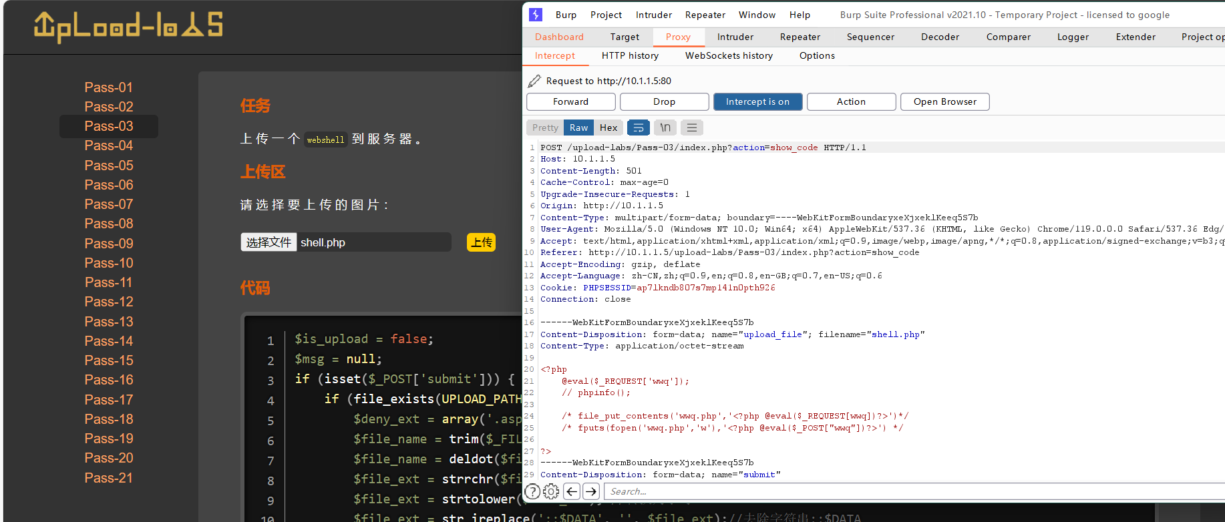The image size is (1225, 522).
Task: Switch to the Target tab
Action: click(625, 37)
